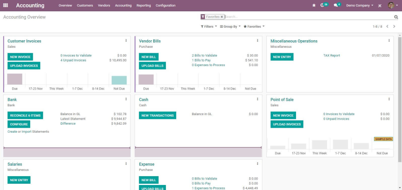Open the Reporting menu
The width and height of the screenshot is (402, 190).
coord(144,5)
